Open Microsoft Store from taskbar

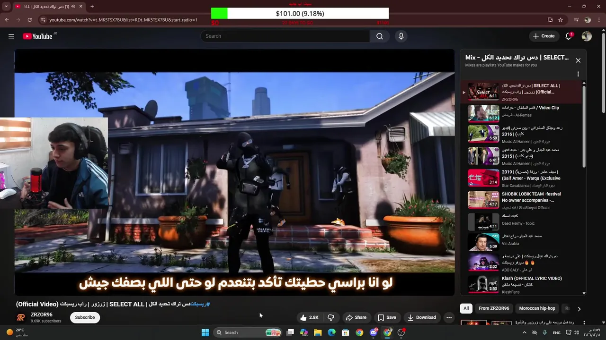pyautogui.click(x=346, y=332)
